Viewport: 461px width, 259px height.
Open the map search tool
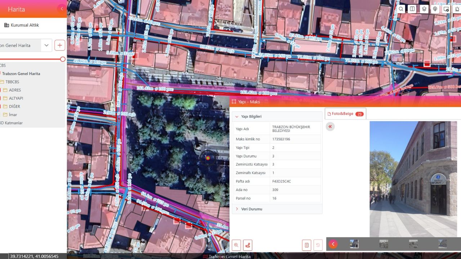[x=401, y=9]
